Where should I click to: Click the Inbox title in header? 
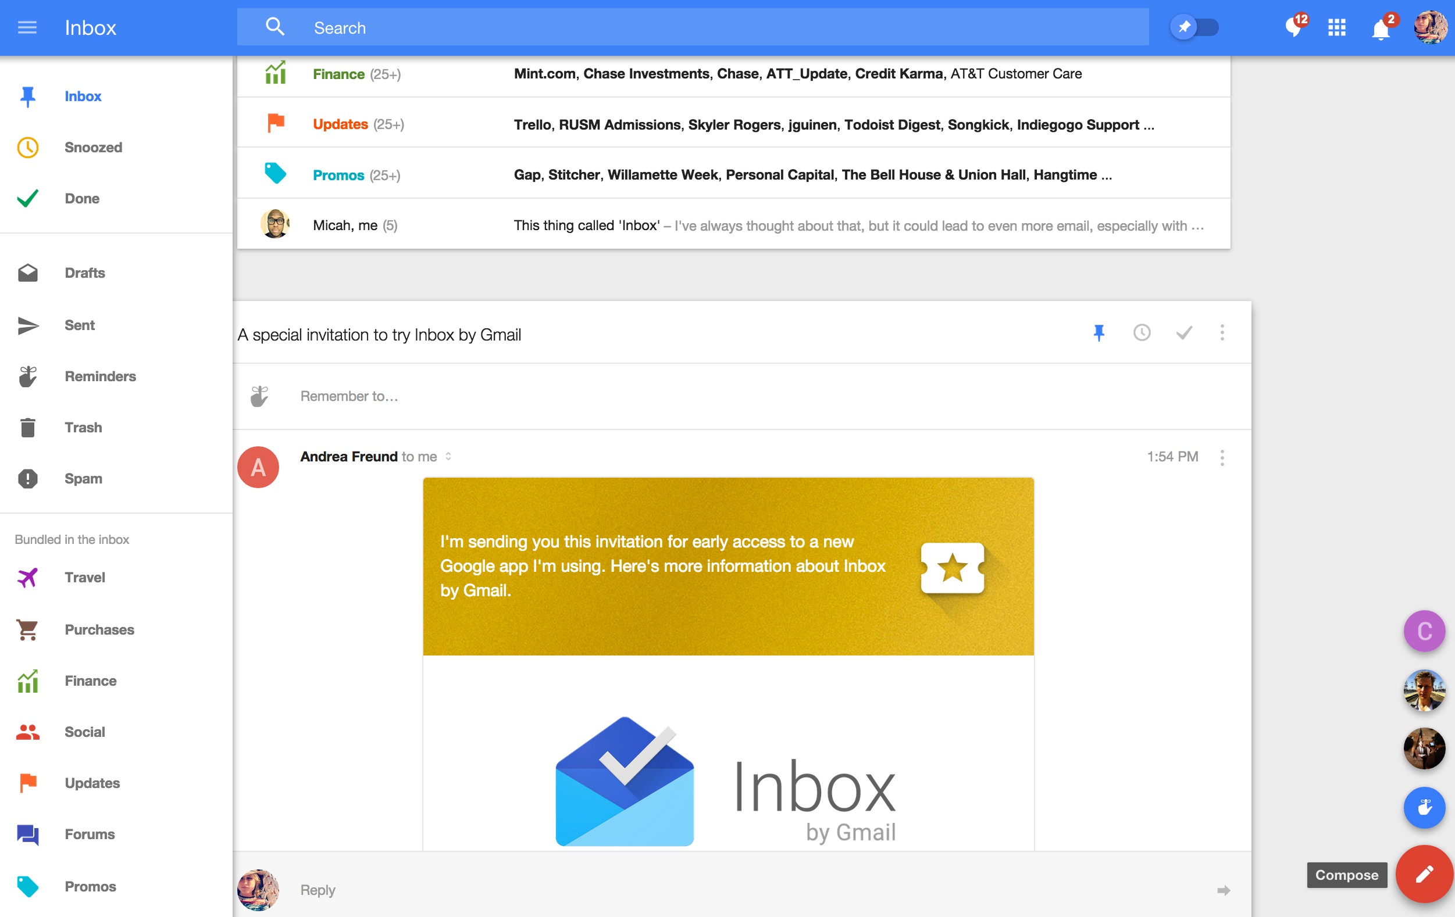[90, 28]
